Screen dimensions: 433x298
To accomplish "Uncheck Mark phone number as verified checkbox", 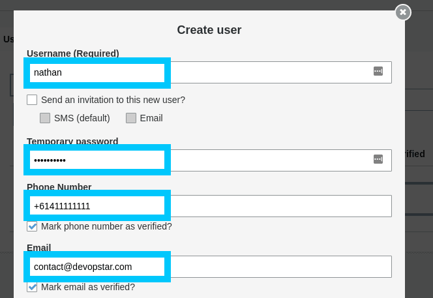I will click(x=32, y=226).
